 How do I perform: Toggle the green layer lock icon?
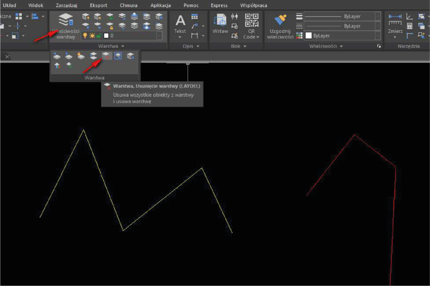click(99, 36)
